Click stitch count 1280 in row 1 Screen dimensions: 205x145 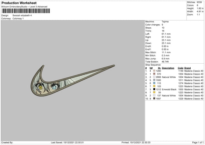pos(159,71)
